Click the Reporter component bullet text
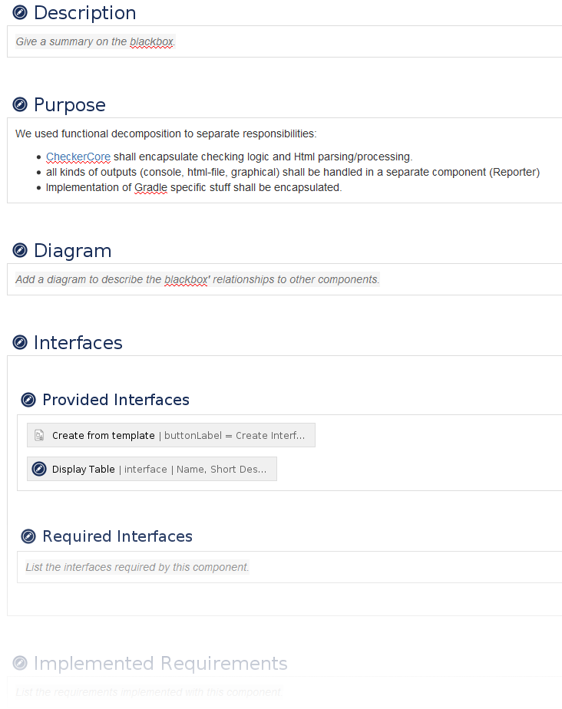 pos(293,172)
